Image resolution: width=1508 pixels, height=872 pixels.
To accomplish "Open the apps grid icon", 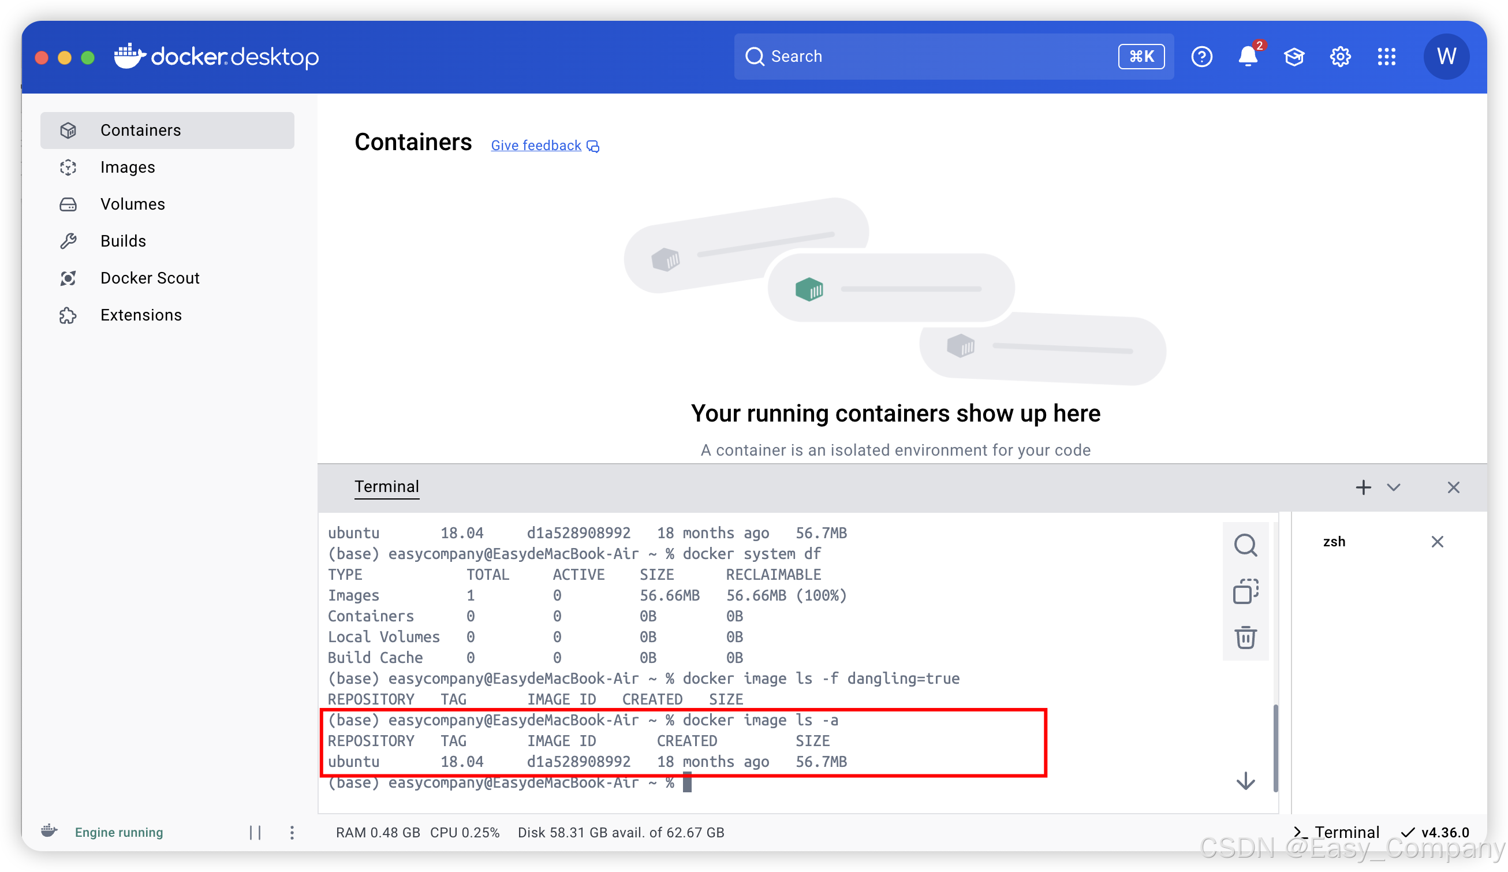I will tap(1386, 57).
